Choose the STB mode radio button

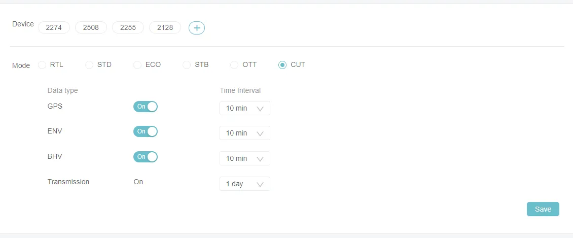click(187, 65)
